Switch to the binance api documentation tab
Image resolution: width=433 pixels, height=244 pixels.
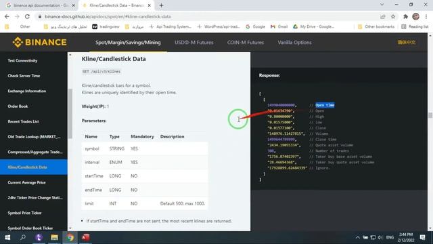[41, 5]
